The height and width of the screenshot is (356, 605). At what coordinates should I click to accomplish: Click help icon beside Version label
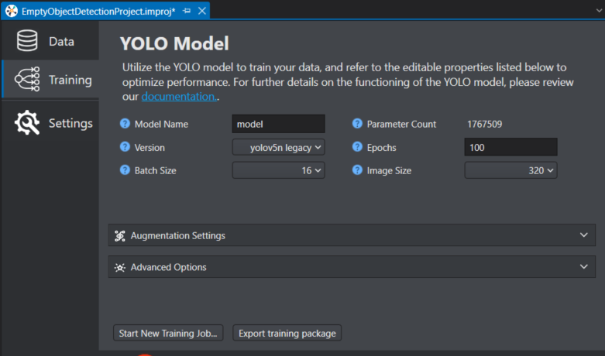[x=125, y=147]
